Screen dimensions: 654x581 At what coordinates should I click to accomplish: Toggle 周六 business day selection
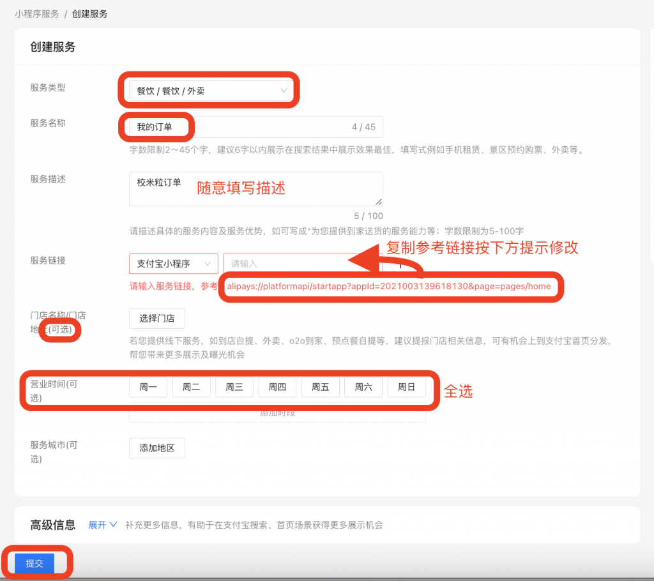pyautogui.click(x=363, y=387)
